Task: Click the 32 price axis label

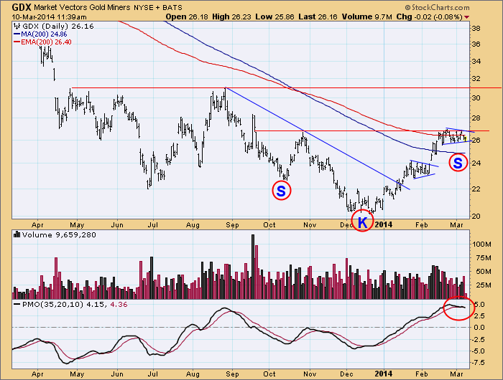Action: click(x=476, y=79)
